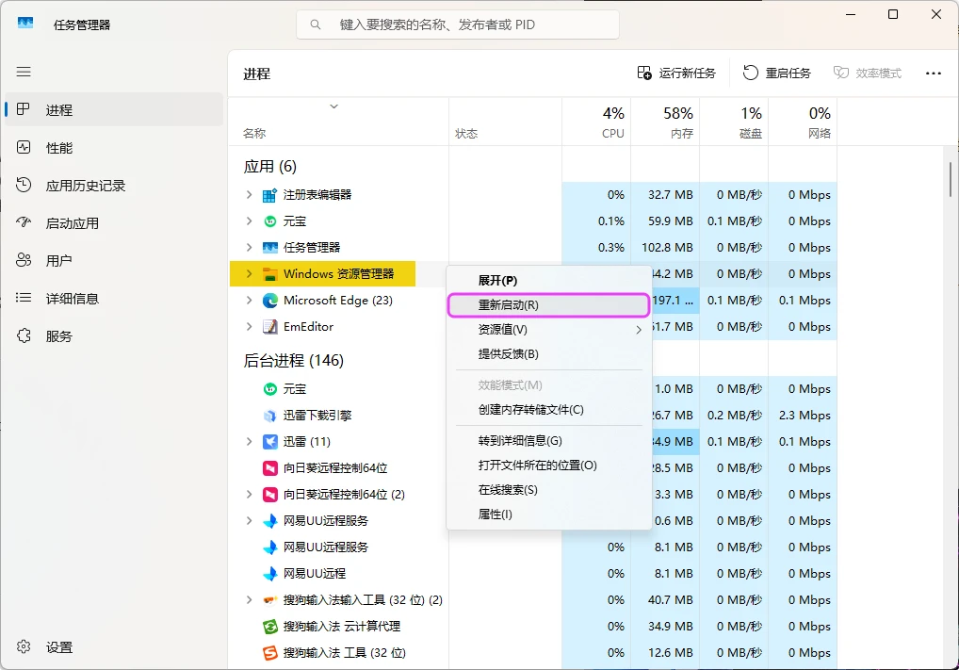Click the 效率模式 button

click(868, 73)
